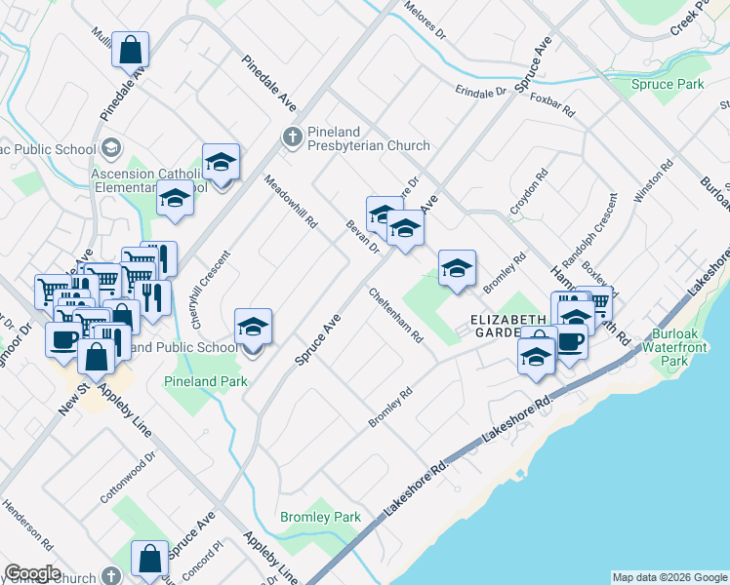The width and height of the screenshot is (730, 585).
Task: Click the Google logo
Action: point(32,574)
